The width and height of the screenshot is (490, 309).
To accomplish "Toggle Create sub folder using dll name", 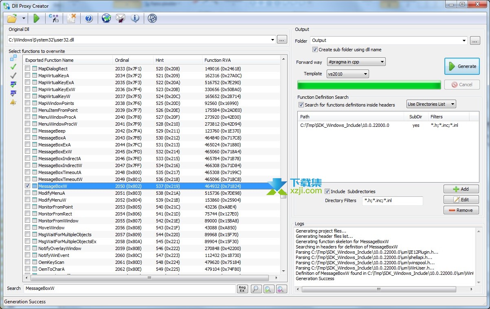I will click(x=315, y=50).
